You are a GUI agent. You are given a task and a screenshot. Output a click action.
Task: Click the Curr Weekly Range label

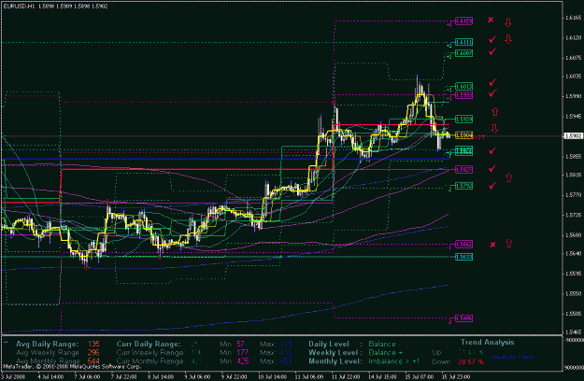point(150,353)
